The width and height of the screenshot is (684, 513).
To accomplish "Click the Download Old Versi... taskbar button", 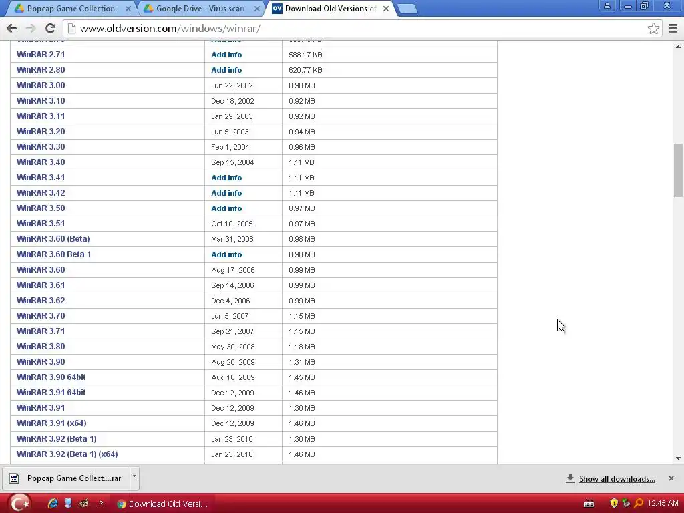I will [x=163, y=504].
